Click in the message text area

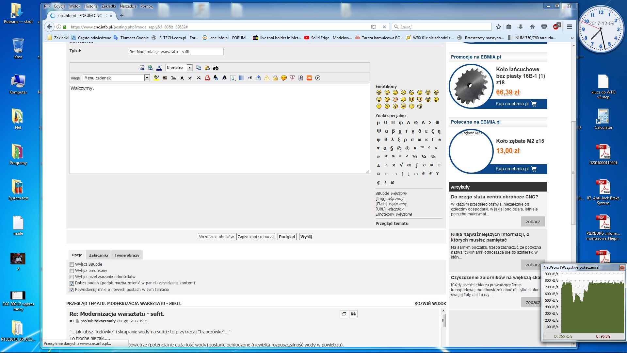click(x=219, y=129)
